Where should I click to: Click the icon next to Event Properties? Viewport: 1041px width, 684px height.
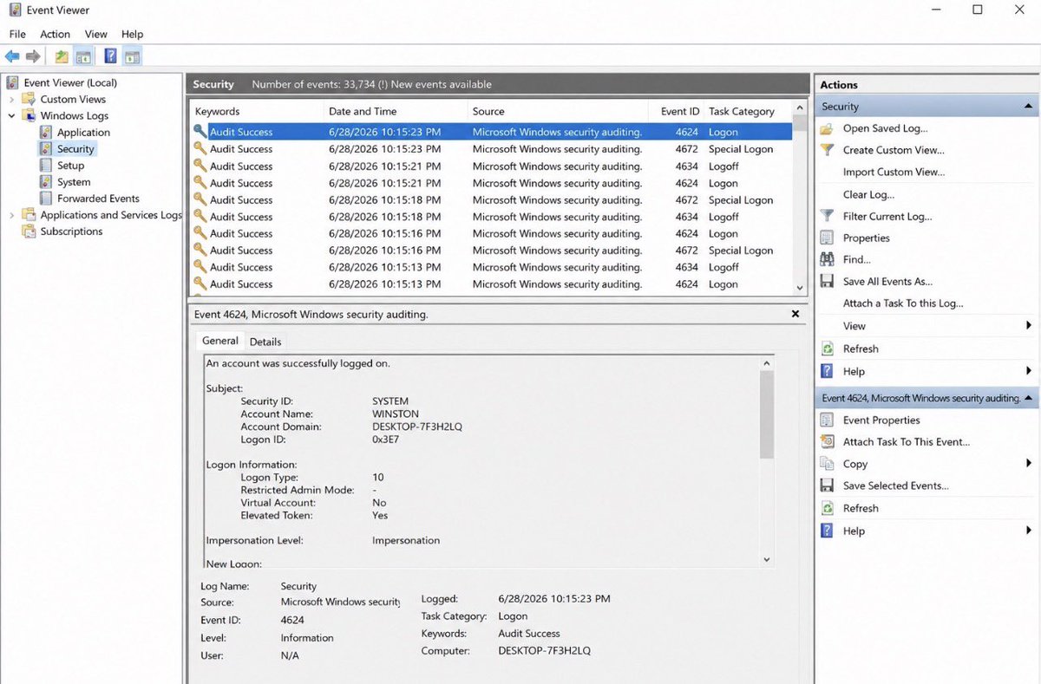(828, 420)
